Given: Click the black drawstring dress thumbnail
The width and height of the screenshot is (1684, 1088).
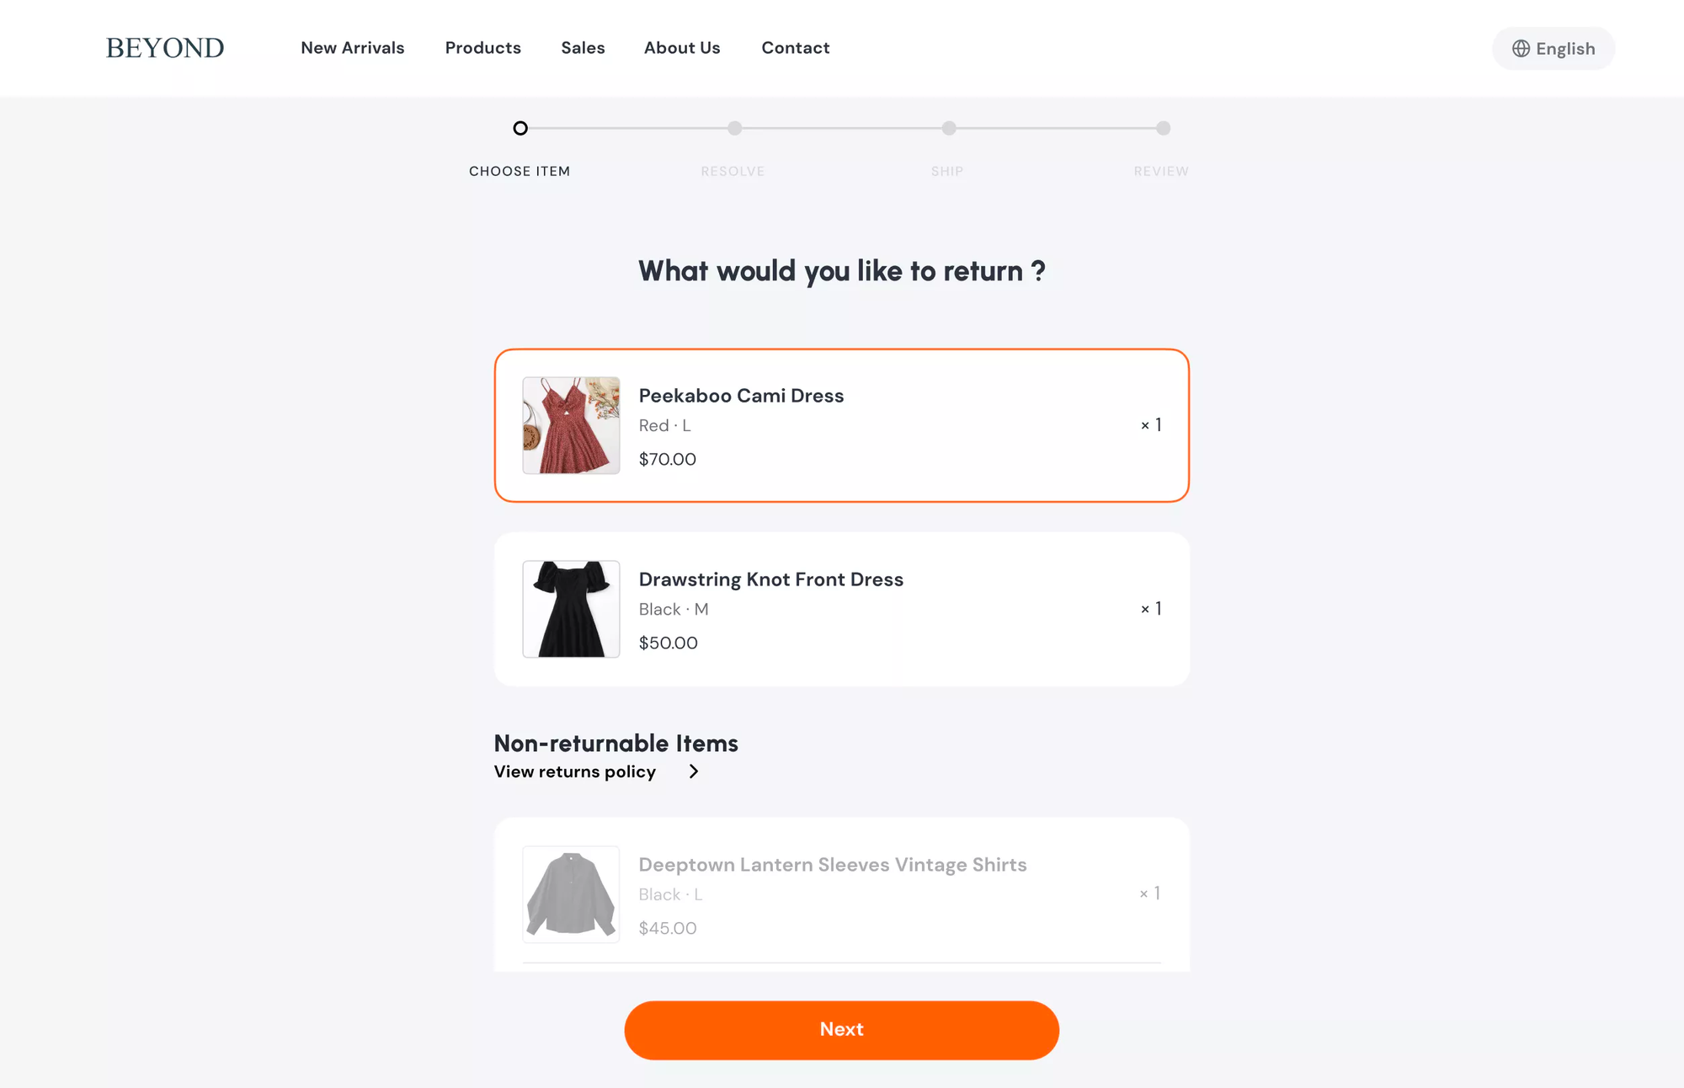Looking at the screenshot, I should [x=571, y=609].
